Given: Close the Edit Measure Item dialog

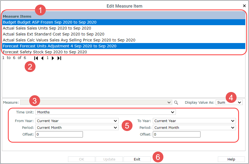Looking at the screenshot, I should [x=244, y=6].
